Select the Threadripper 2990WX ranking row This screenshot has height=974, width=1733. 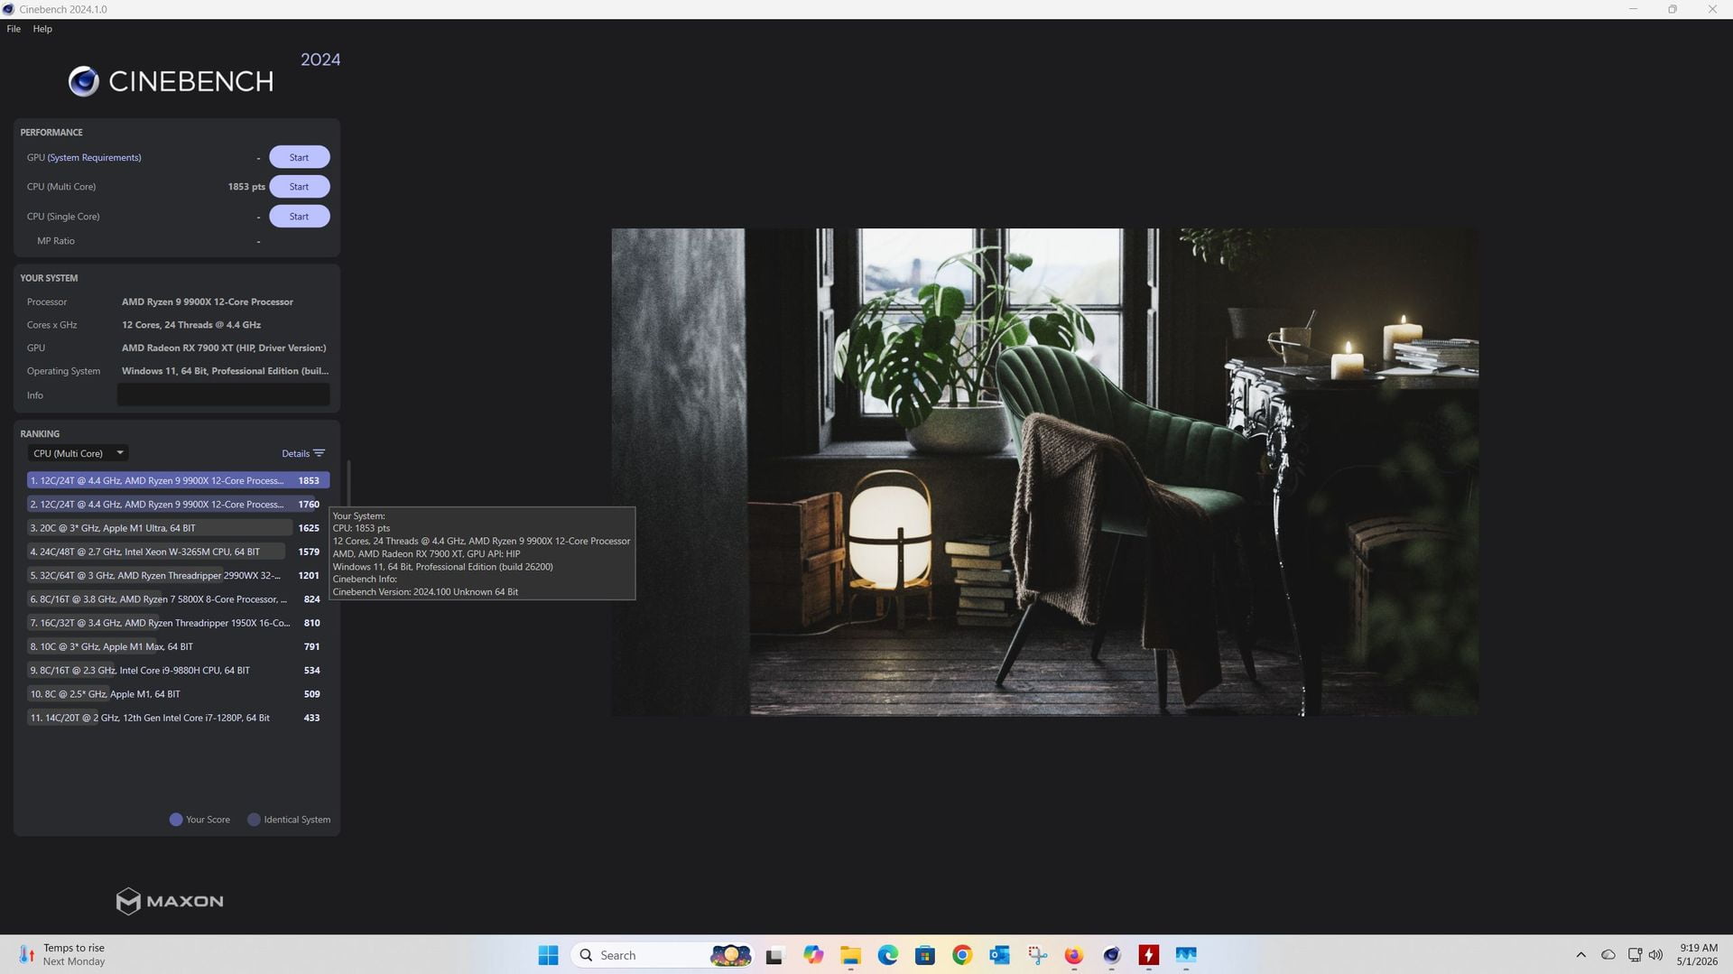[178, 575]
